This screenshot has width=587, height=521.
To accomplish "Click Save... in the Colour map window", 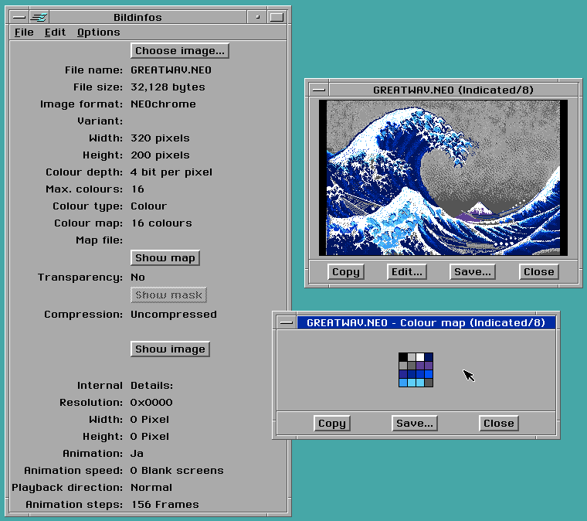I will point(414,424).
